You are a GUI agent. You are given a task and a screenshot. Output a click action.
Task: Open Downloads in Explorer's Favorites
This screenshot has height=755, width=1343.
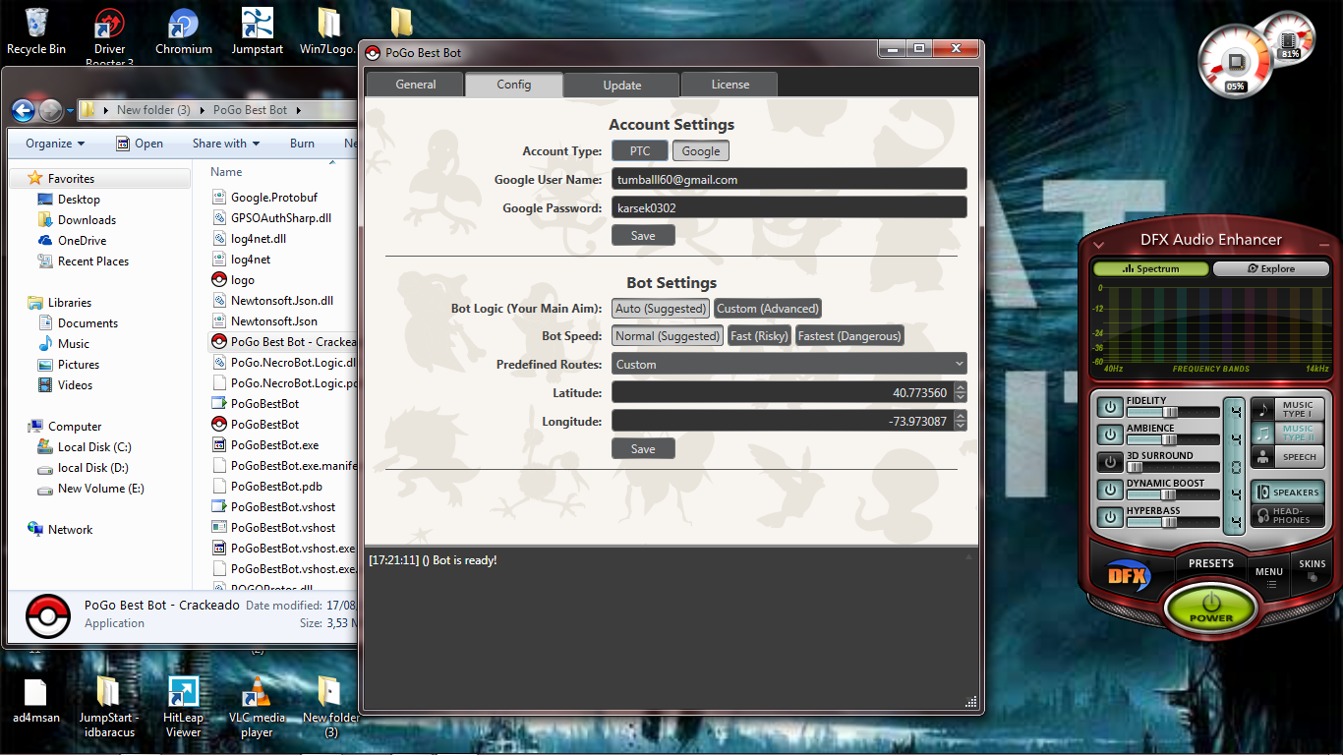click(x=77, y=220)
